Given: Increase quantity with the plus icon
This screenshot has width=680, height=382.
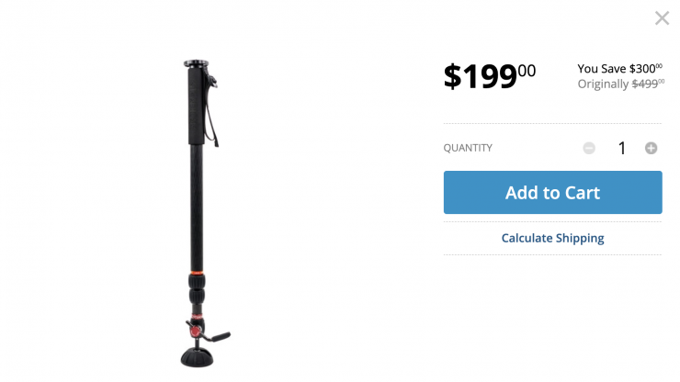Looking at the screenshot, I should pos(651,148).
